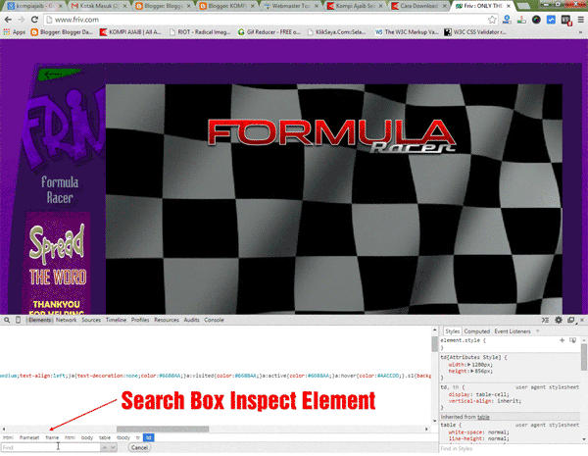Open the W3C Markup Validator bookmark
The width and height of the screenshot is (588, 456).
point(407,32)
